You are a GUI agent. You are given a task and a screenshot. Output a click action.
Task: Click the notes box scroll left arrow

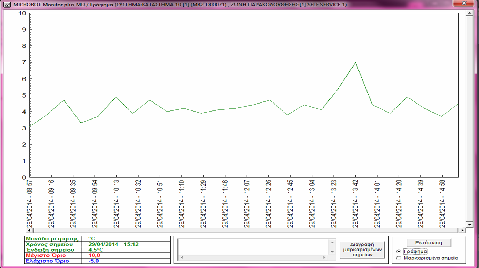[x=181, y=258]
